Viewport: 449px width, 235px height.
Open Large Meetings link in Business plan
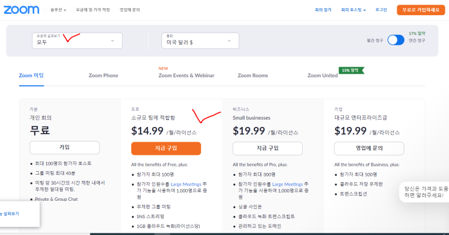coord(288,185)
